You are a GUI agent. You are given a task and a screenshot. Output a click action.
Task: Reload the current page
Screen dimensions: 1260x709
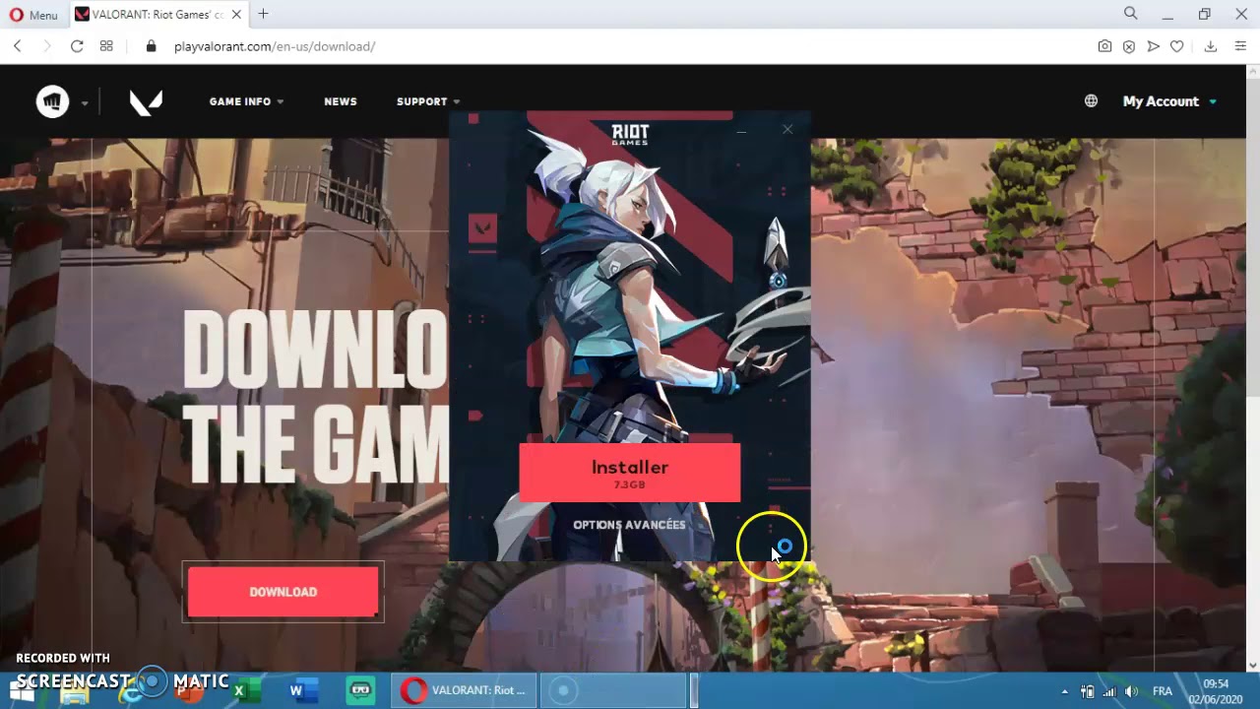(77, 46)
